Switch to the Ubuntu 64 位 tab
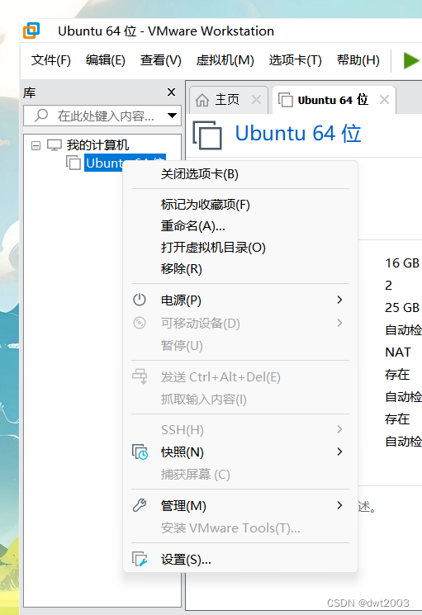This screenshot has width=422, height=615. (333, 100)
